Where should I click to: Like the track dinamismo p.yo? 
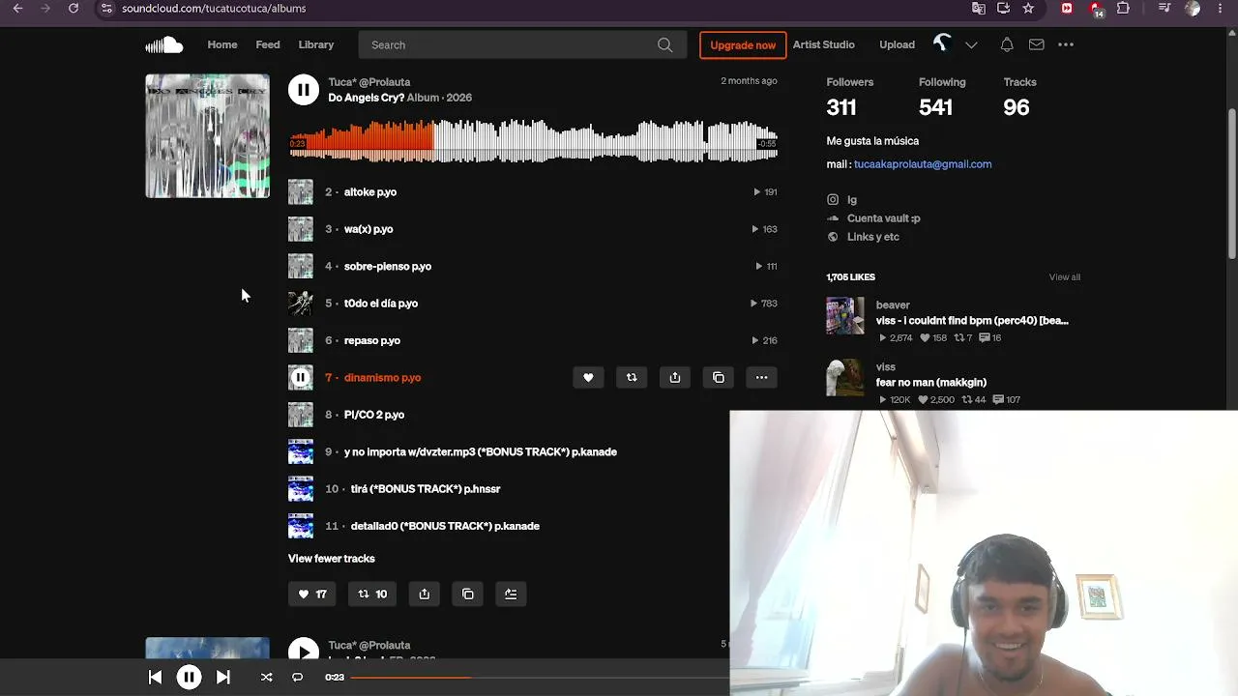click(x=588, y=378)
